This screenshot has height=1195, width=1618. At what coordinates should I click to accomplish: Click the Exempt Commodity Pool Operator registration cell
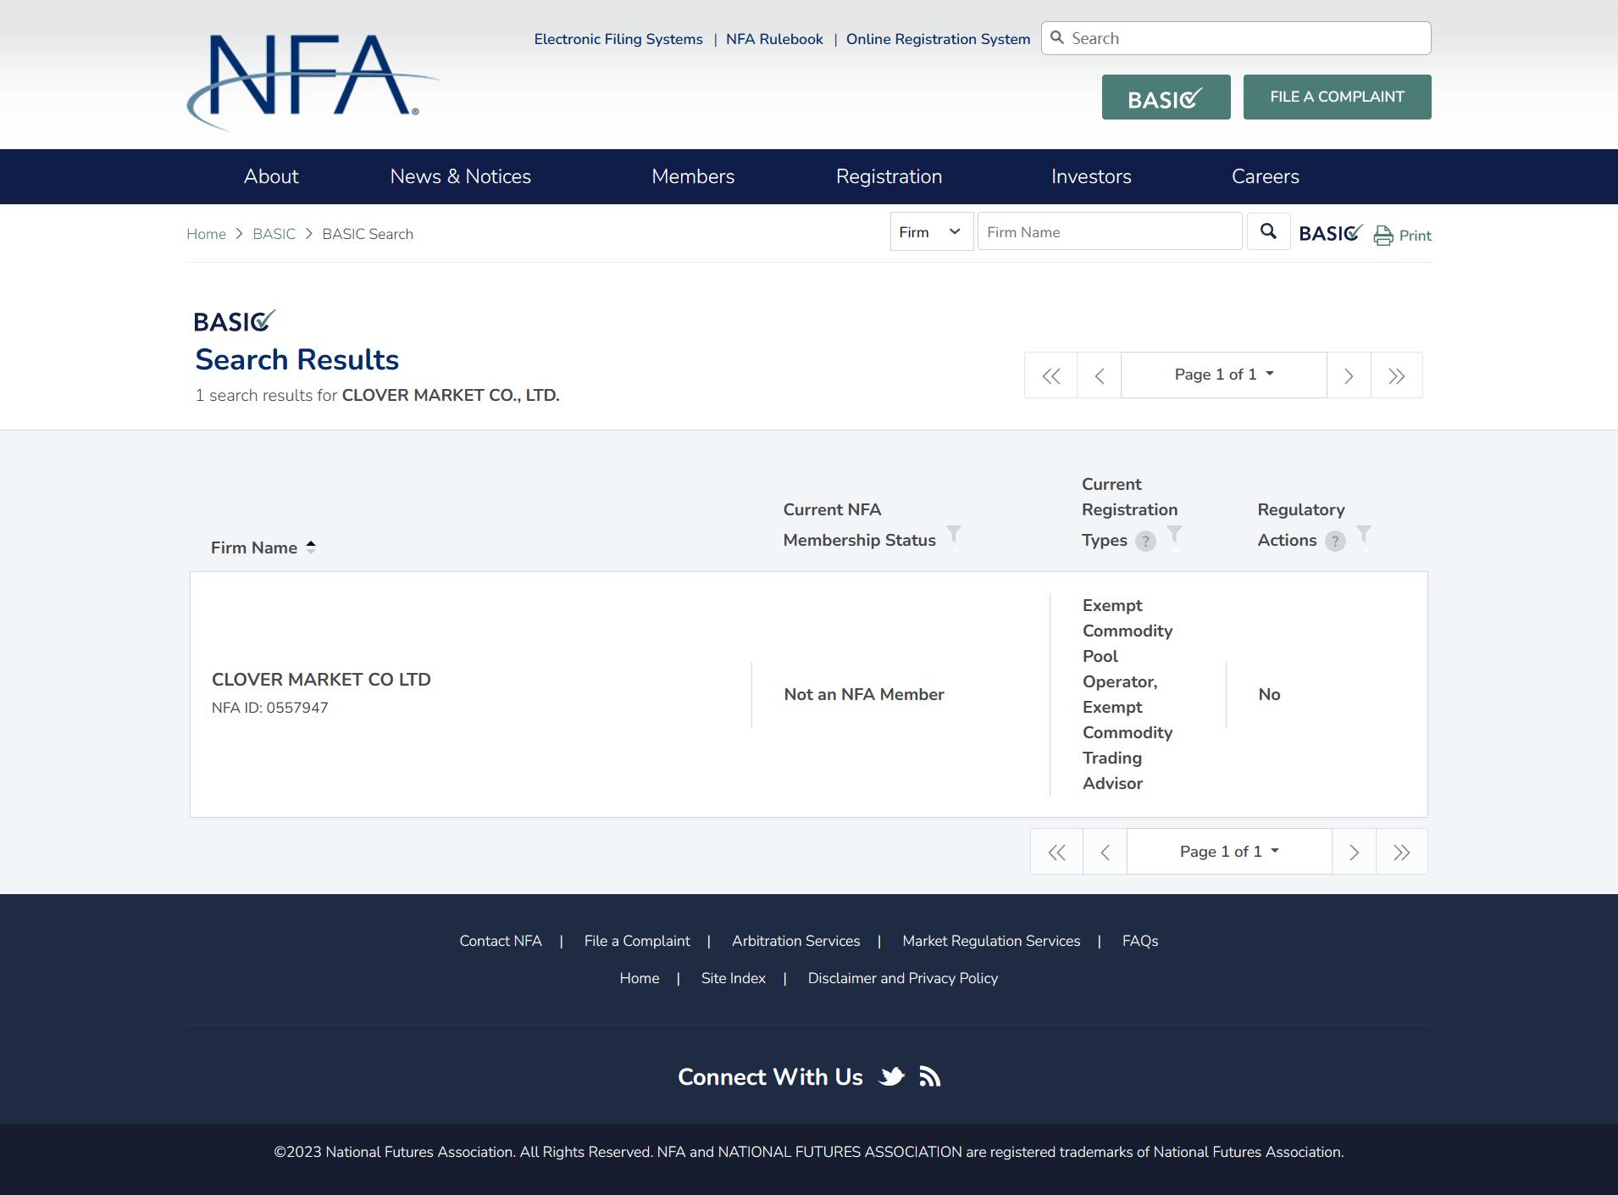1128,694
